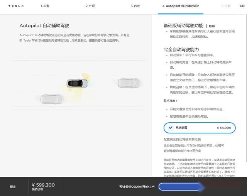The height and width of the screenshot is (196, 247).
Task: Switch to step 3 内饰 tab
Action: click(135, 6)
